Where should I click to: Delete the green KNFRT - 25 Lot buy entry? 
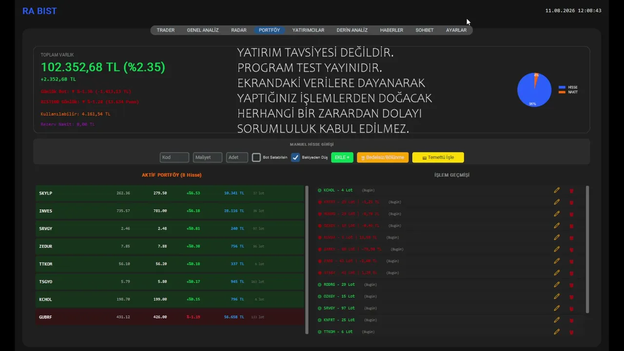coord(571,320)
